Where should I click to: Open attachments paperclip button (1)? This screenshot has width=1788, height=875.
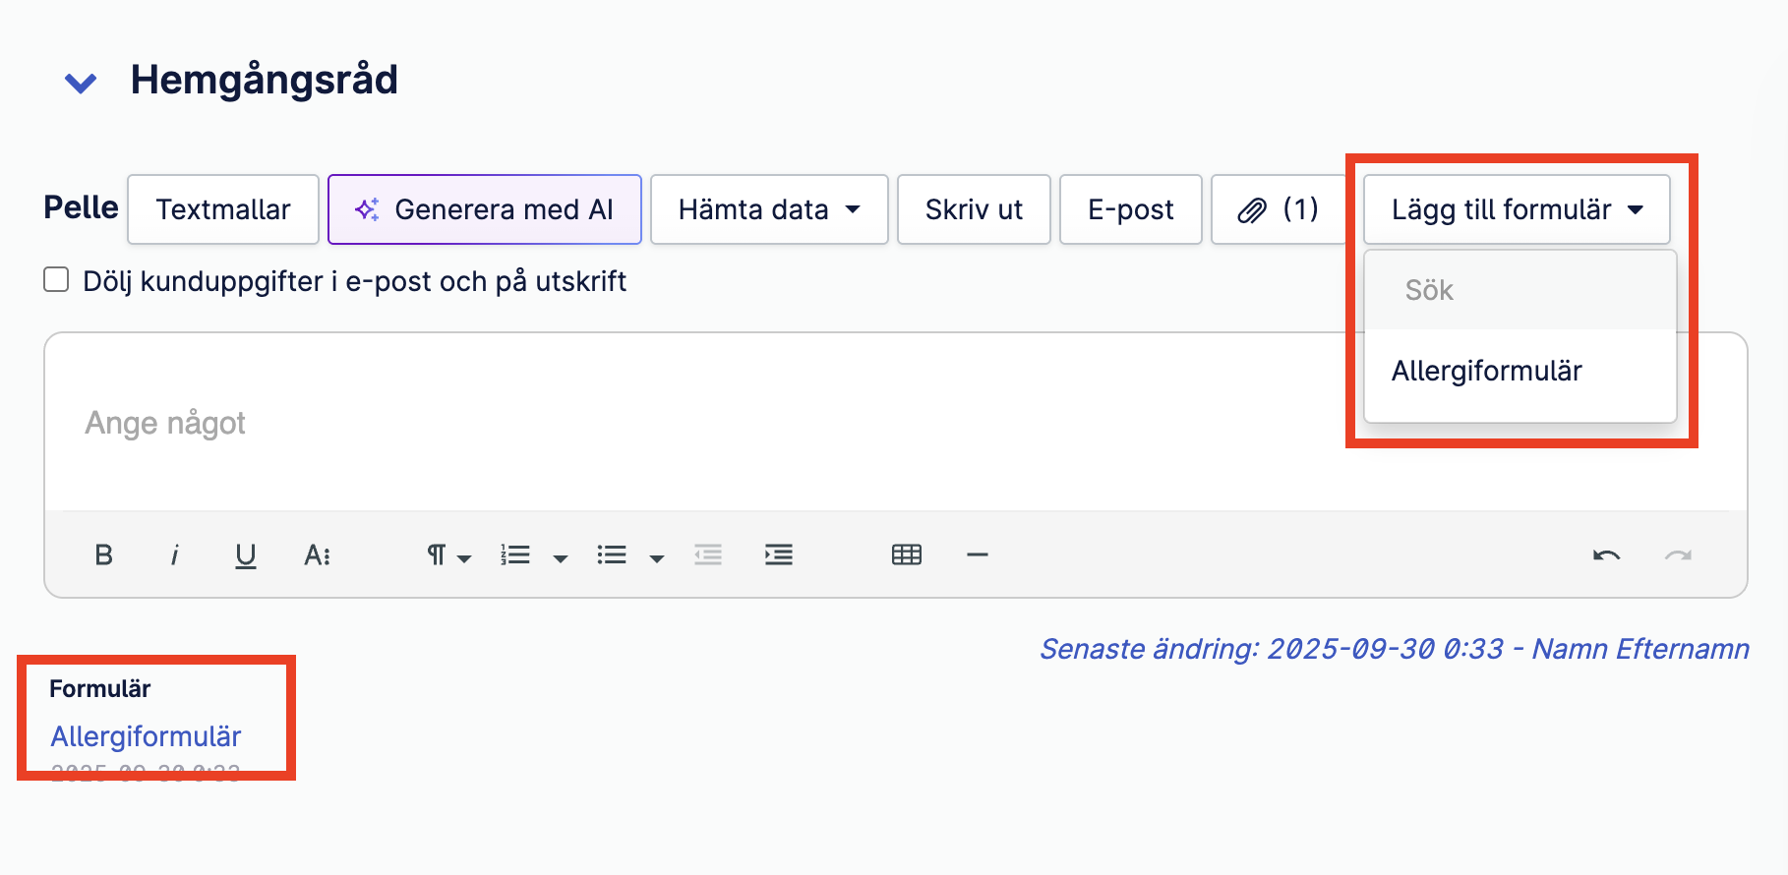[x=1278, y=209]
